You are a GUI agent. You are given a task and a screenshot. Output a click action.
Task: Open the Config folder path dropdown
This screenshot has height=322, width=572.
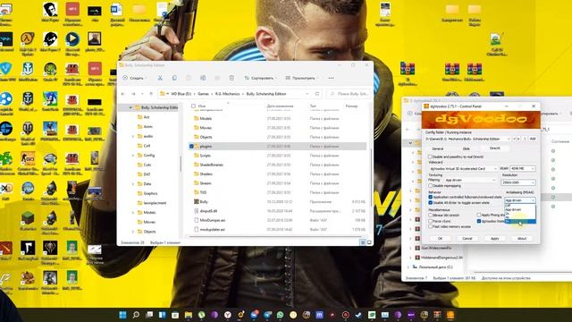click(467, 140)
